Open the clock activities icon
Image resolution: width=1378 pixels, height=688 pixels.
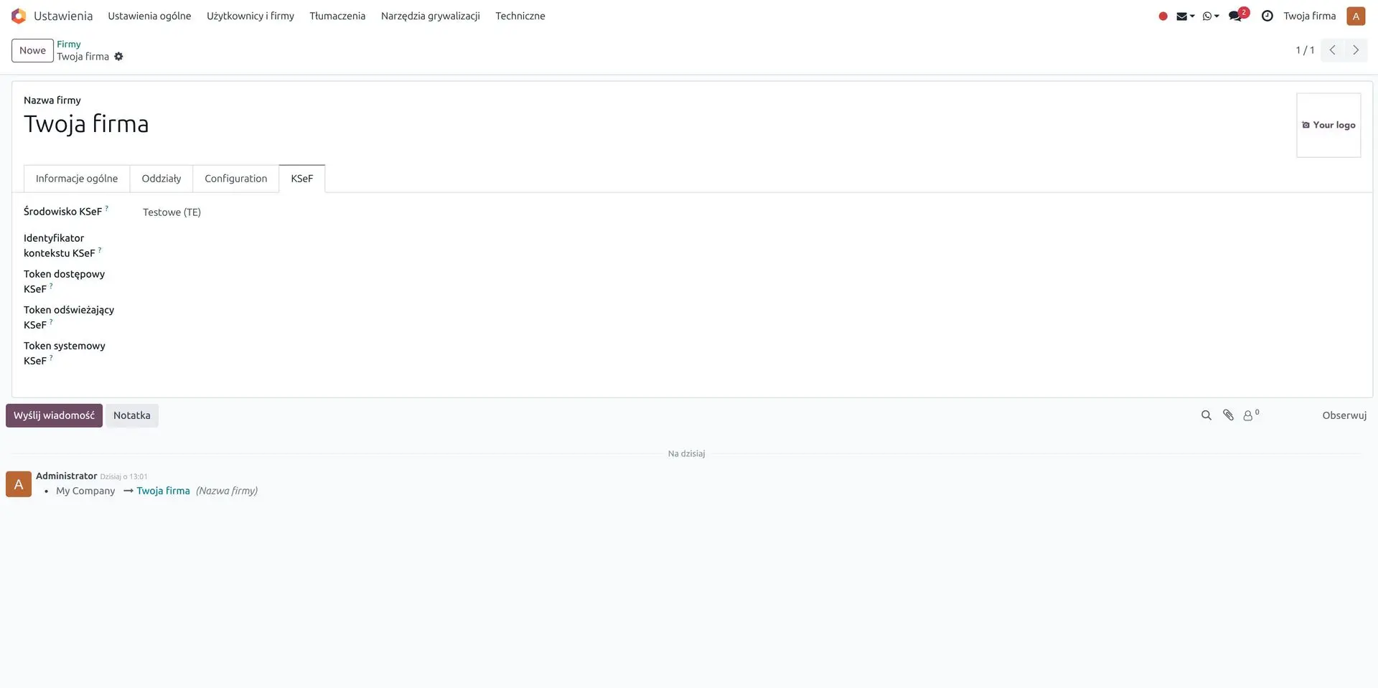coord(1267,16)
